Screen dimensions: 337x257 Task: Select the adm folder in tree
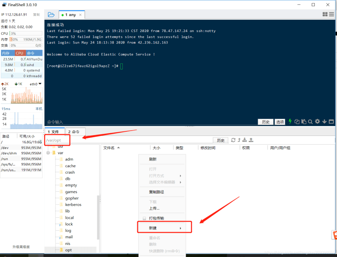69,159
